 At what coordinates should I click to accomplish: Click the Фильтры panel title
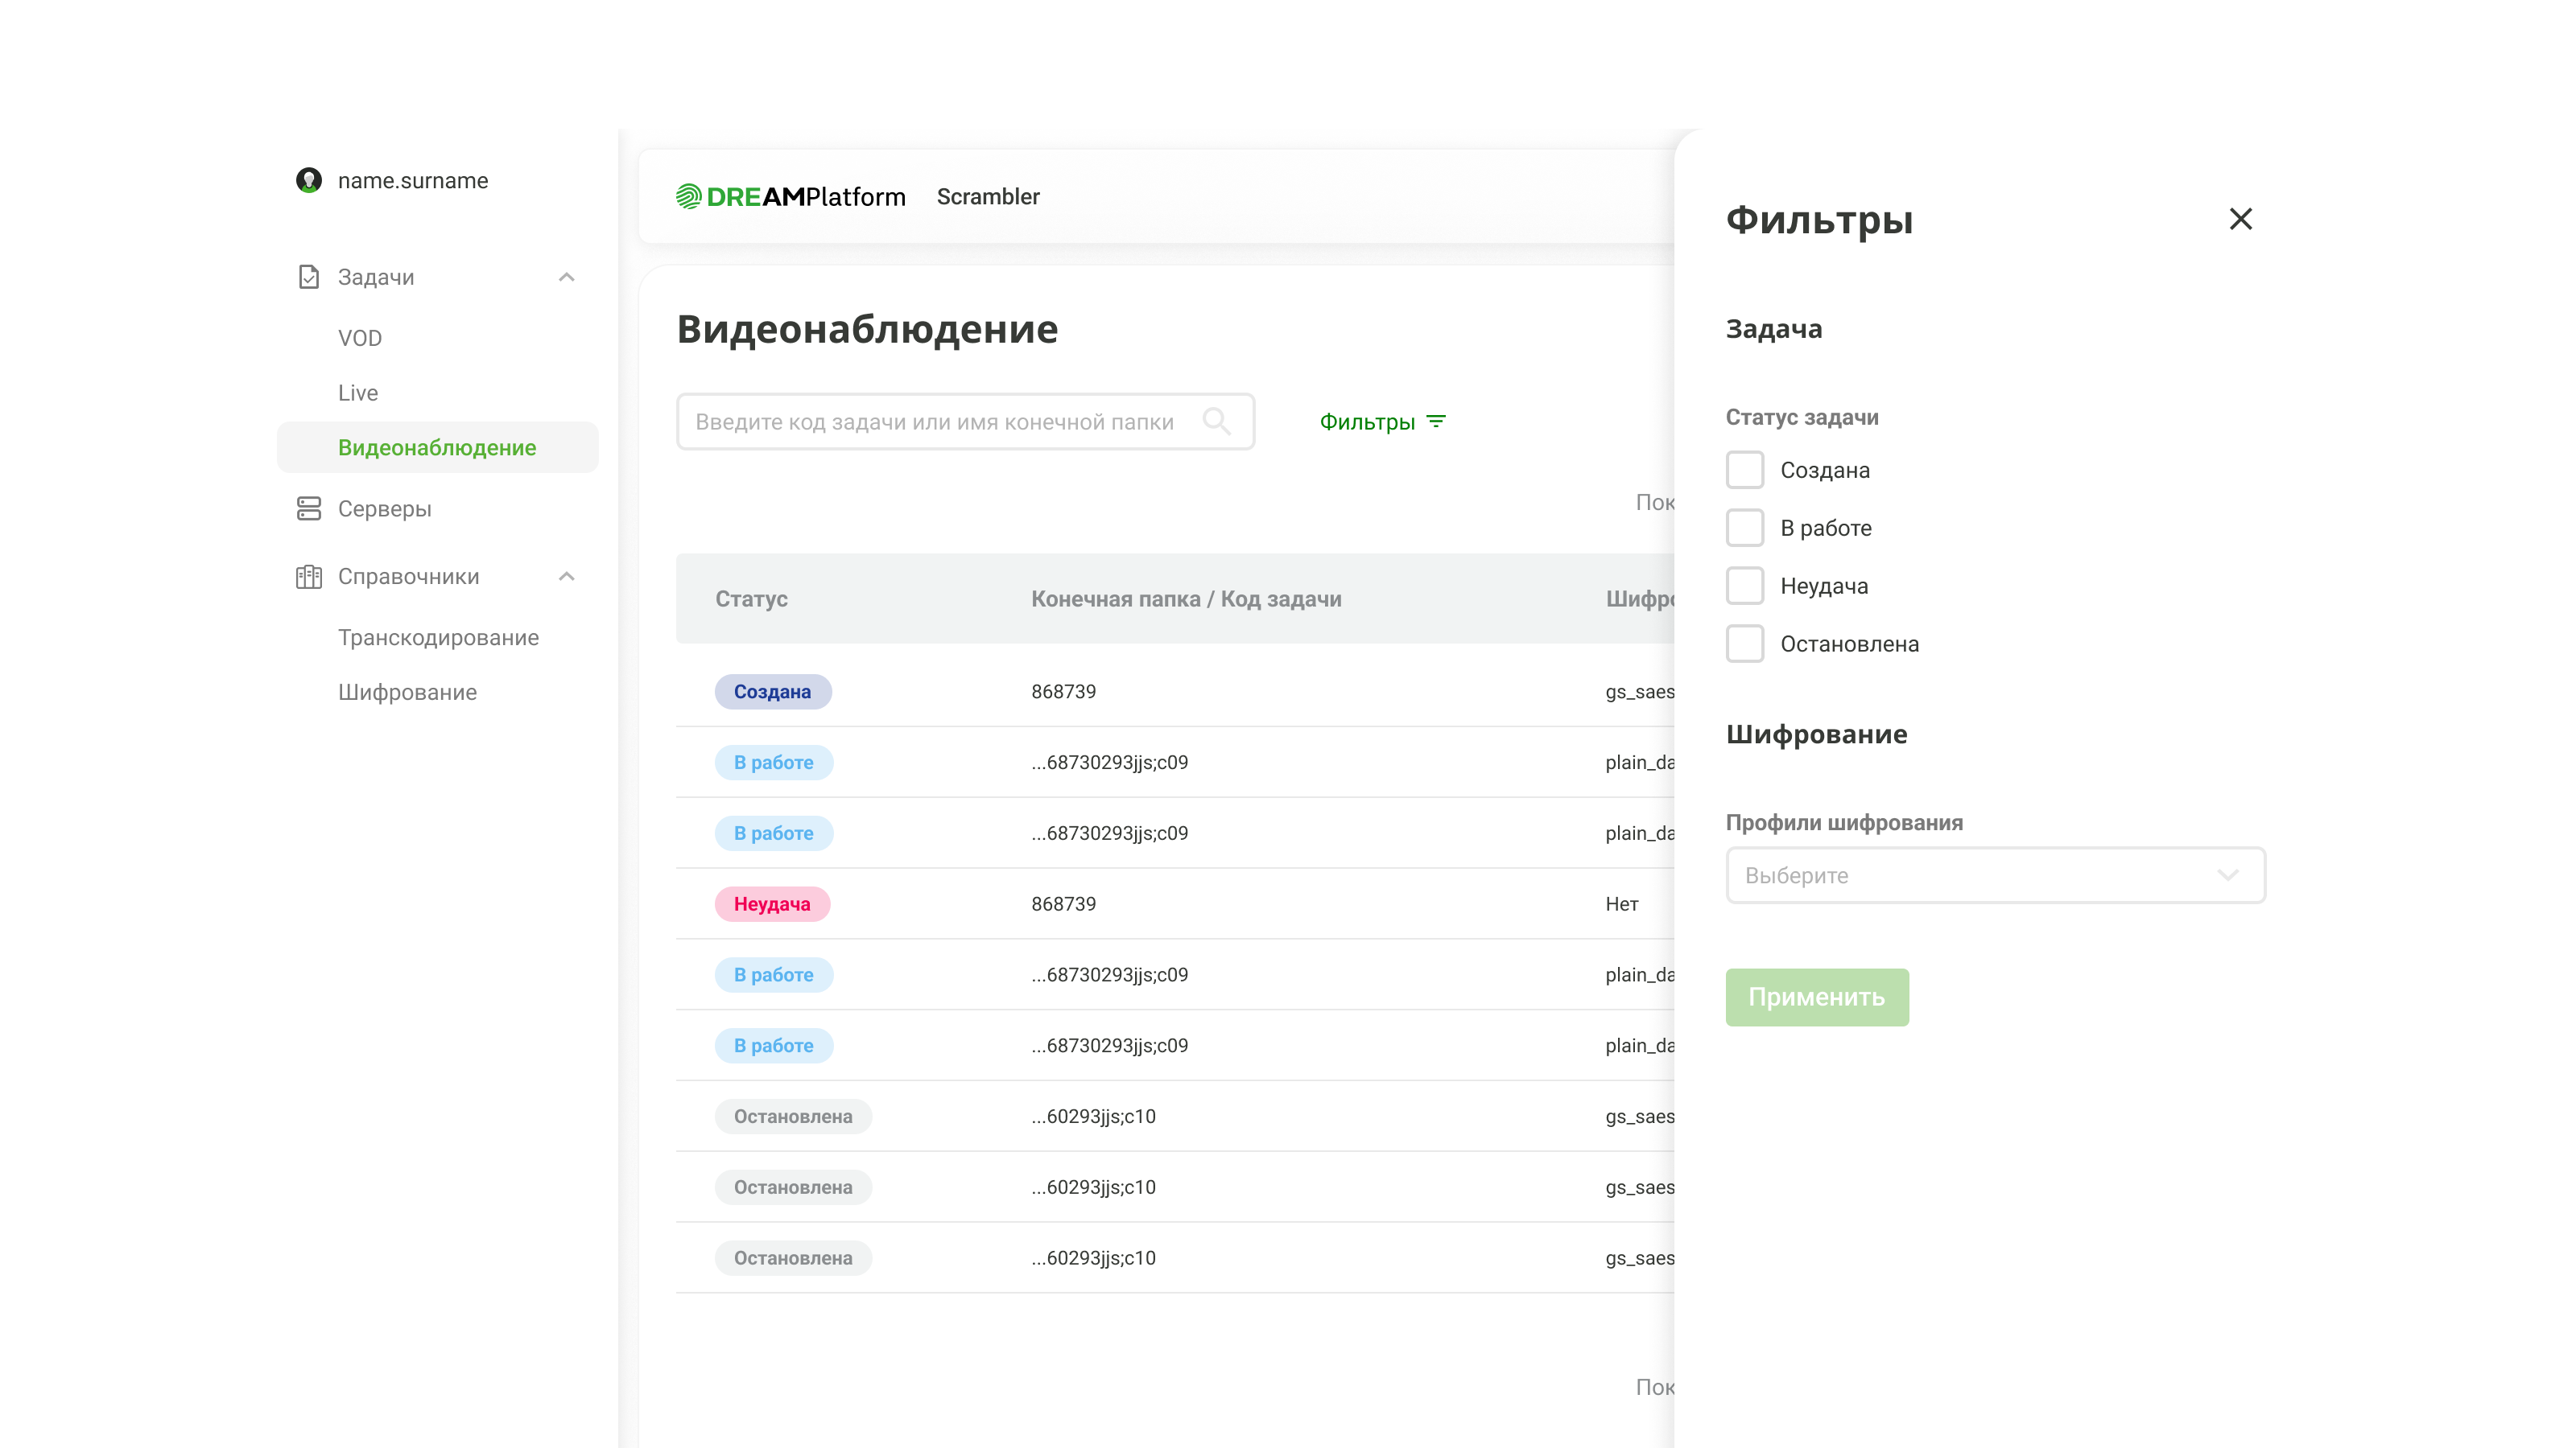coord(1820,220)
